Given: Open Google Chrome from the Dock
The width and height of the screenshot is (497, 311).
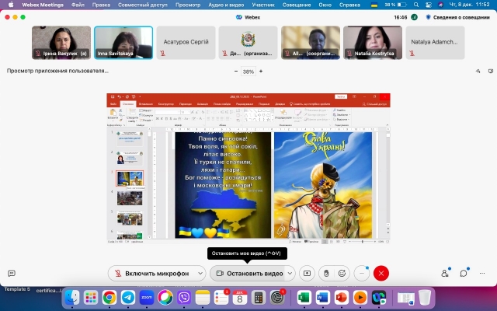Looking at the screenshot, I should pos(109,298).
